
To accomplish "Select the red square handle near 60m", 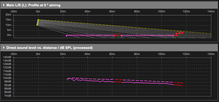I will click(x=114, y=36).
